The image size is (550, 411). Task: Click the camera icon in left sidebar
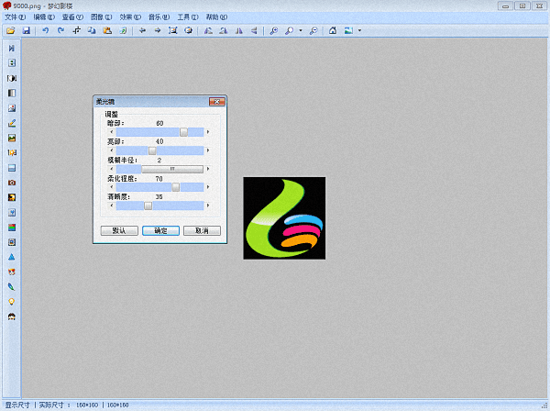tap(12, 183)
